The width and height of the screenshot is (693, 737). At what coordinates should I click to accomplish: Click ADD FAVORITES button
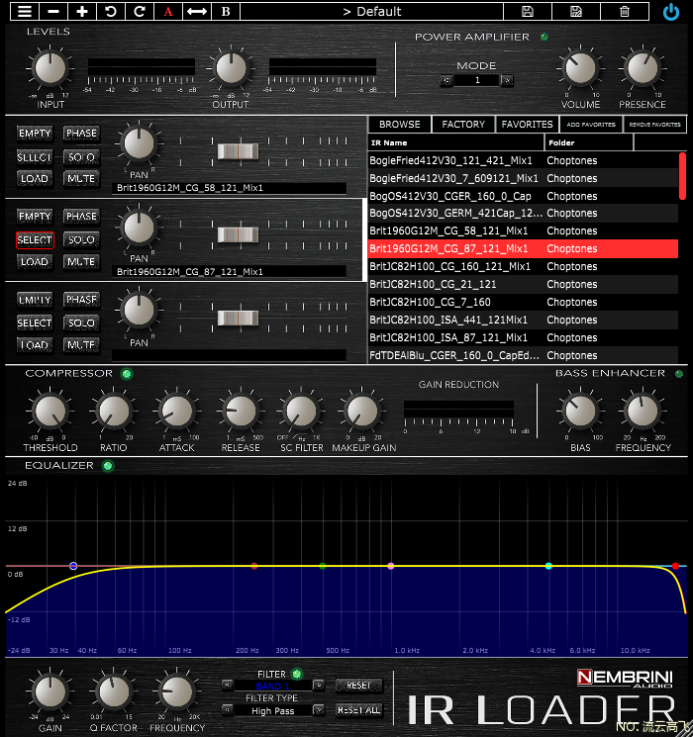591,124
